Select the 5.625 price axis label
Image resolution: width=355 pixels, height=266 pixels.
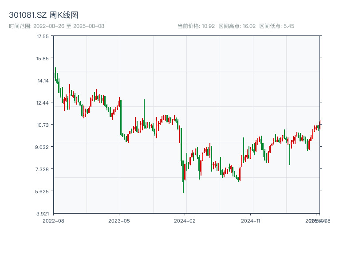point(43,192)
